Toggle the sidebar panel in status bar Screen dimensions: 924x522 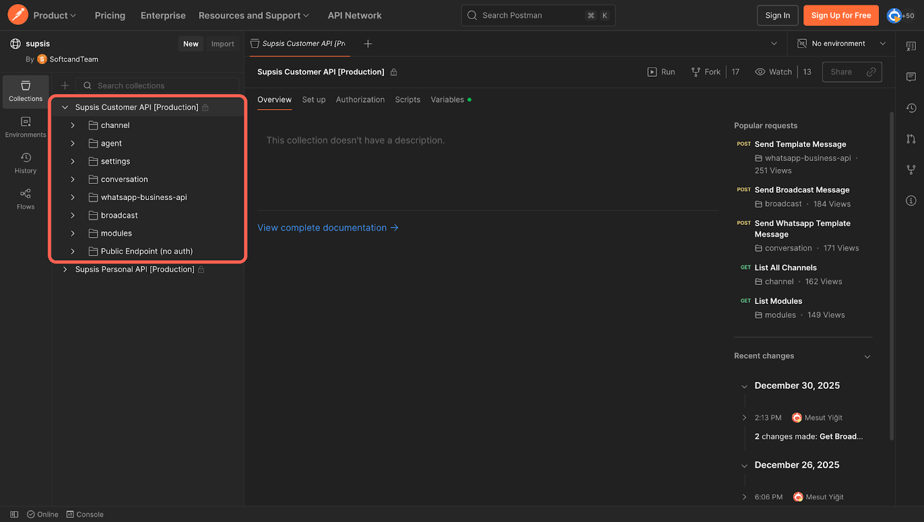click(x=14, y=515)
